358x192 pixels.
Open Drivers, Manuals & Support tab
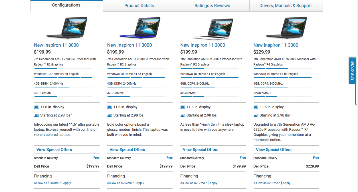point(286,6)
